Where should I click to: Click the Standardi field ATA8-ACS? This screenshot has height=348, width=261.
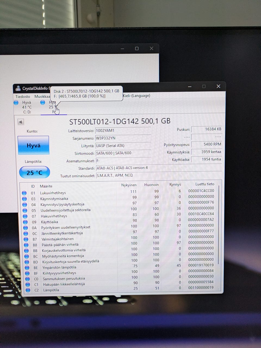coord(159,168)
